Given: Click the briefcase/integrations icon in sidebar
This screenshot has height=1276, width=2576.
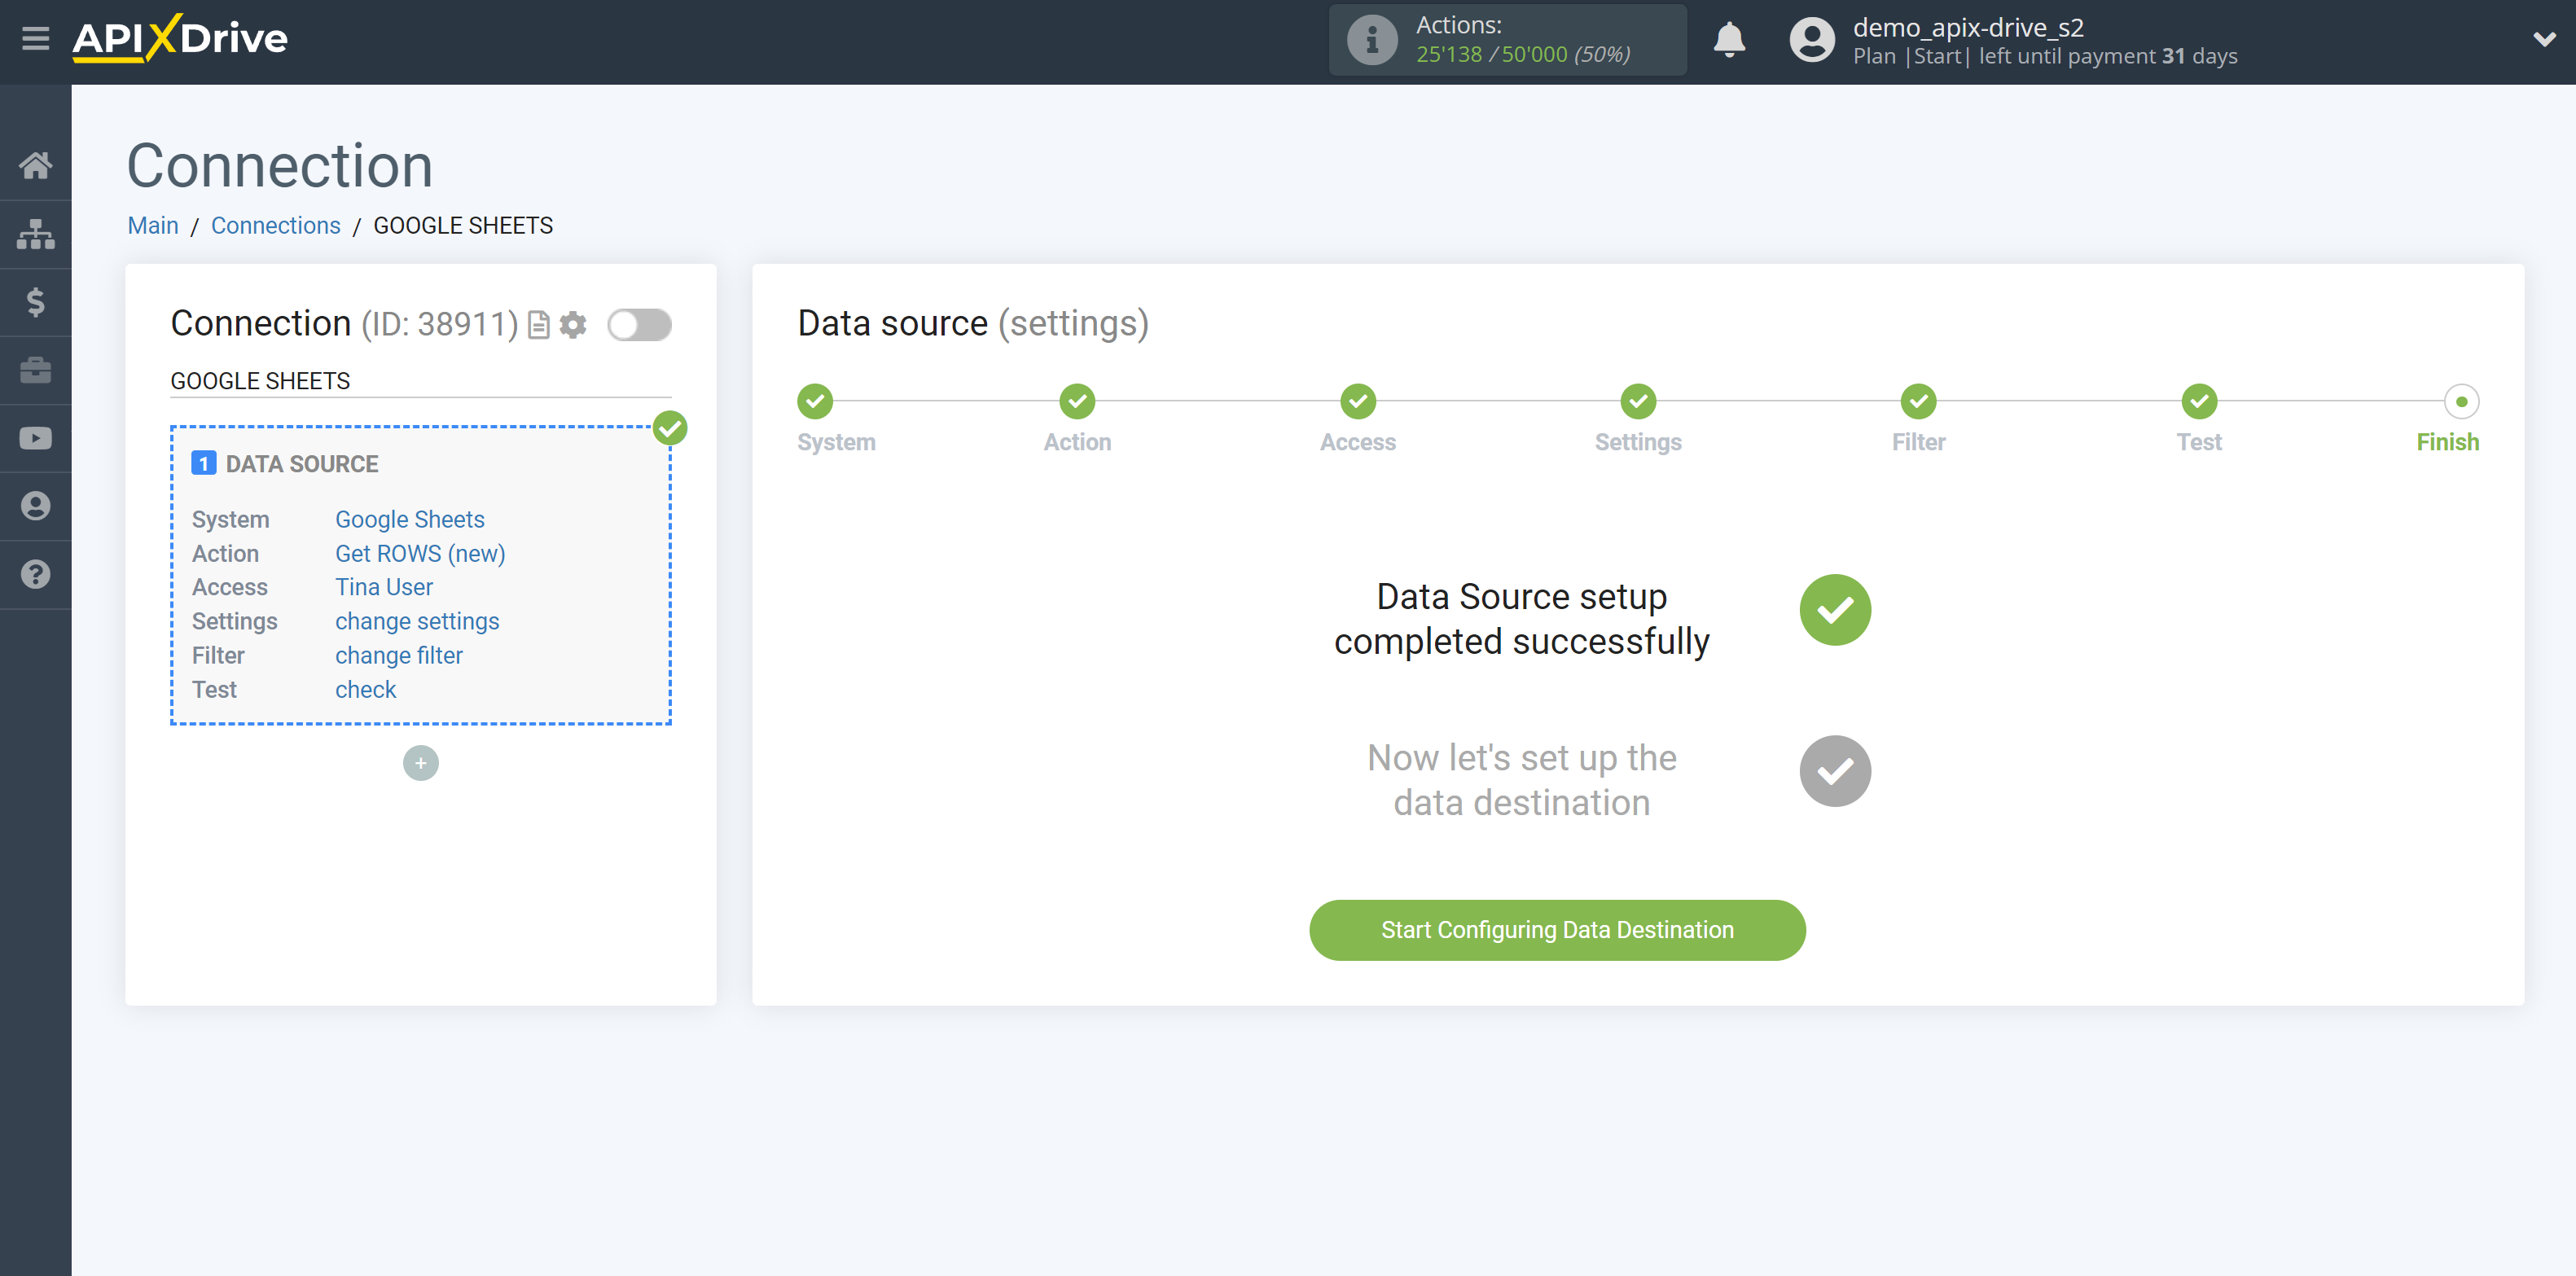Looking at the screenshot, I should 36,370.
